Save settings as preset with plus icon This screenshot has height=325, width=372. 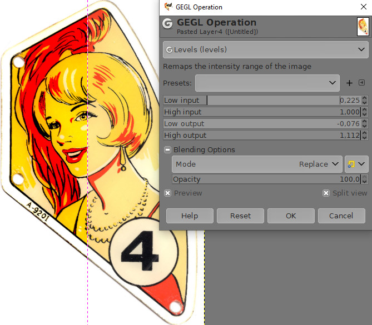pyautogui.click(x=349, y=83)
